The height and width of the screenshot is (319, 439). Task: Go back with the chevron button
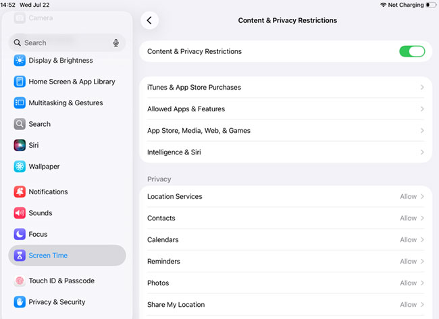tap(149, 20)
